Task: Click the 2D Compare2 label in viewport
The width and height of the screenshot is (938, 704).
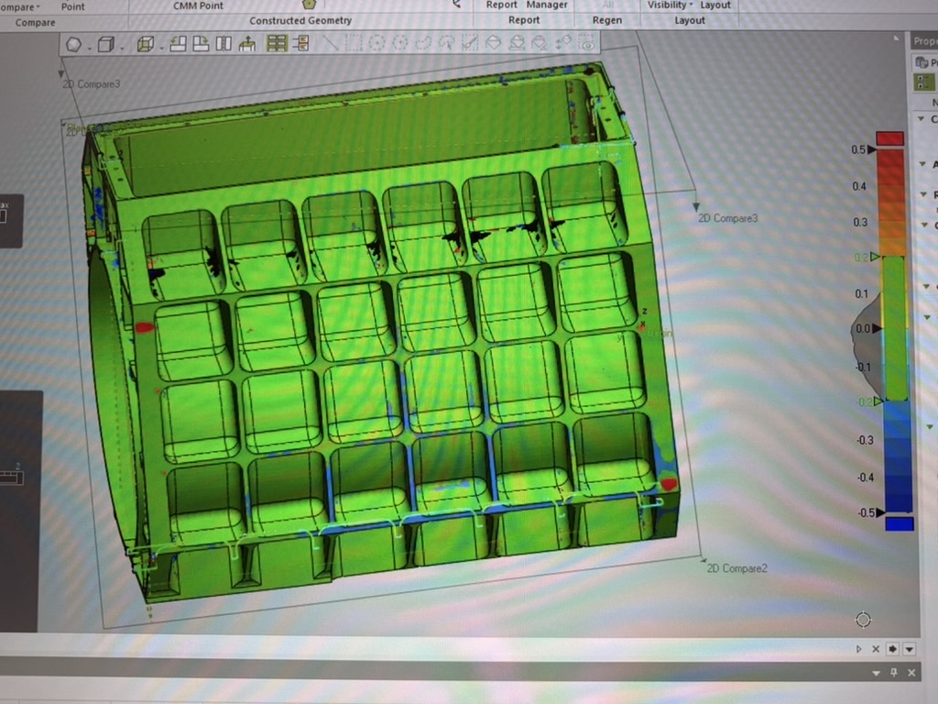Action: tap(736, 568)
